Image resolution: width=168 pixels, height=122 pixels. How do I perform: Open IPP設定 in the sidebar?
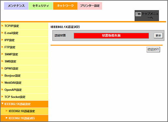[24, 40]
